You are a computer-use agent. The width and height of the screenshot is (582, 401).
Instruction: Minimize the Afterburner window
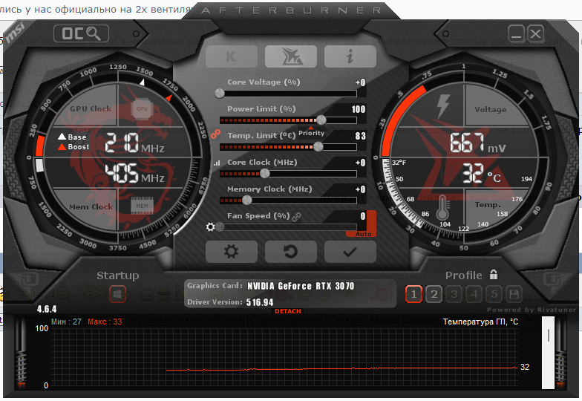click(516, 34)
